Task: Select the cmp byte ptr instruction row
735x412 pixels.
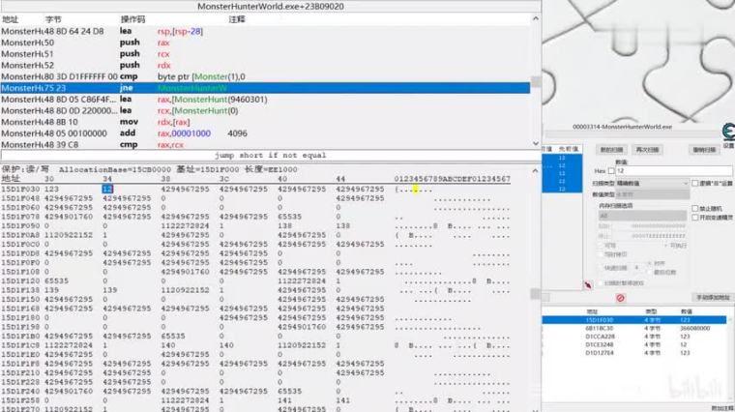Action: (265, 76)
